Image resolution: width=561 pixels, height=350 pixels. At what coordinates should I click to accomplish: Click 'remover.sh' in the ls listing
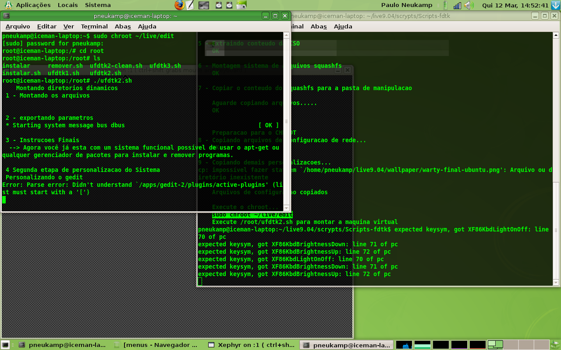coord(65,66)
